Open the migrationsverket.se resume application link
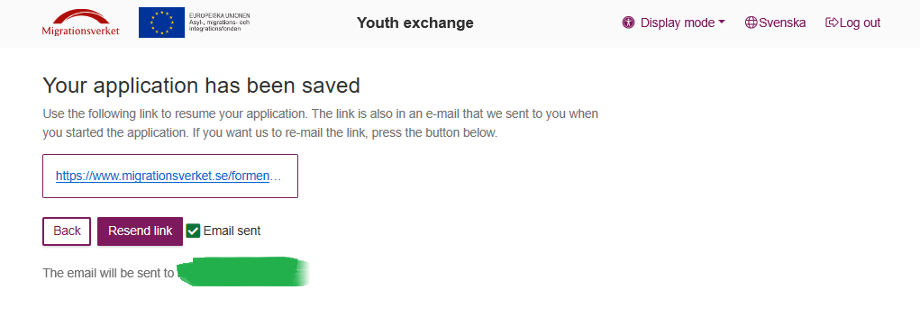The image size is (920, 326). point(169,176)
